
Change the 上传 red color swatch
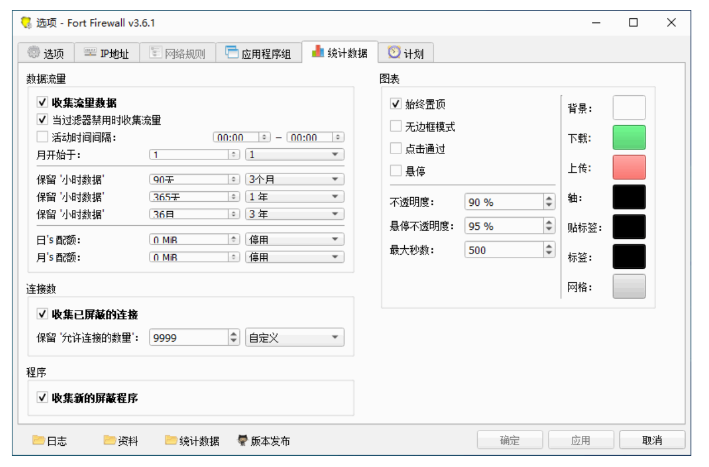click(x=629, y=168)
